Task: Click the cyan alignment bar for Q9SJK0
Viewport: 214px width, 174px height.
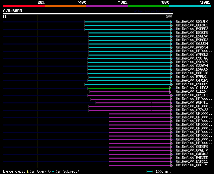Action: pos(128,22)
